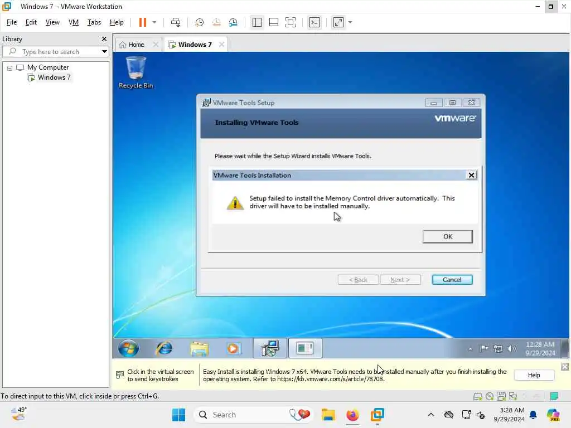Click the host taskbar Search box
Viewport: 571px width, 428px height.
point(254,415)
